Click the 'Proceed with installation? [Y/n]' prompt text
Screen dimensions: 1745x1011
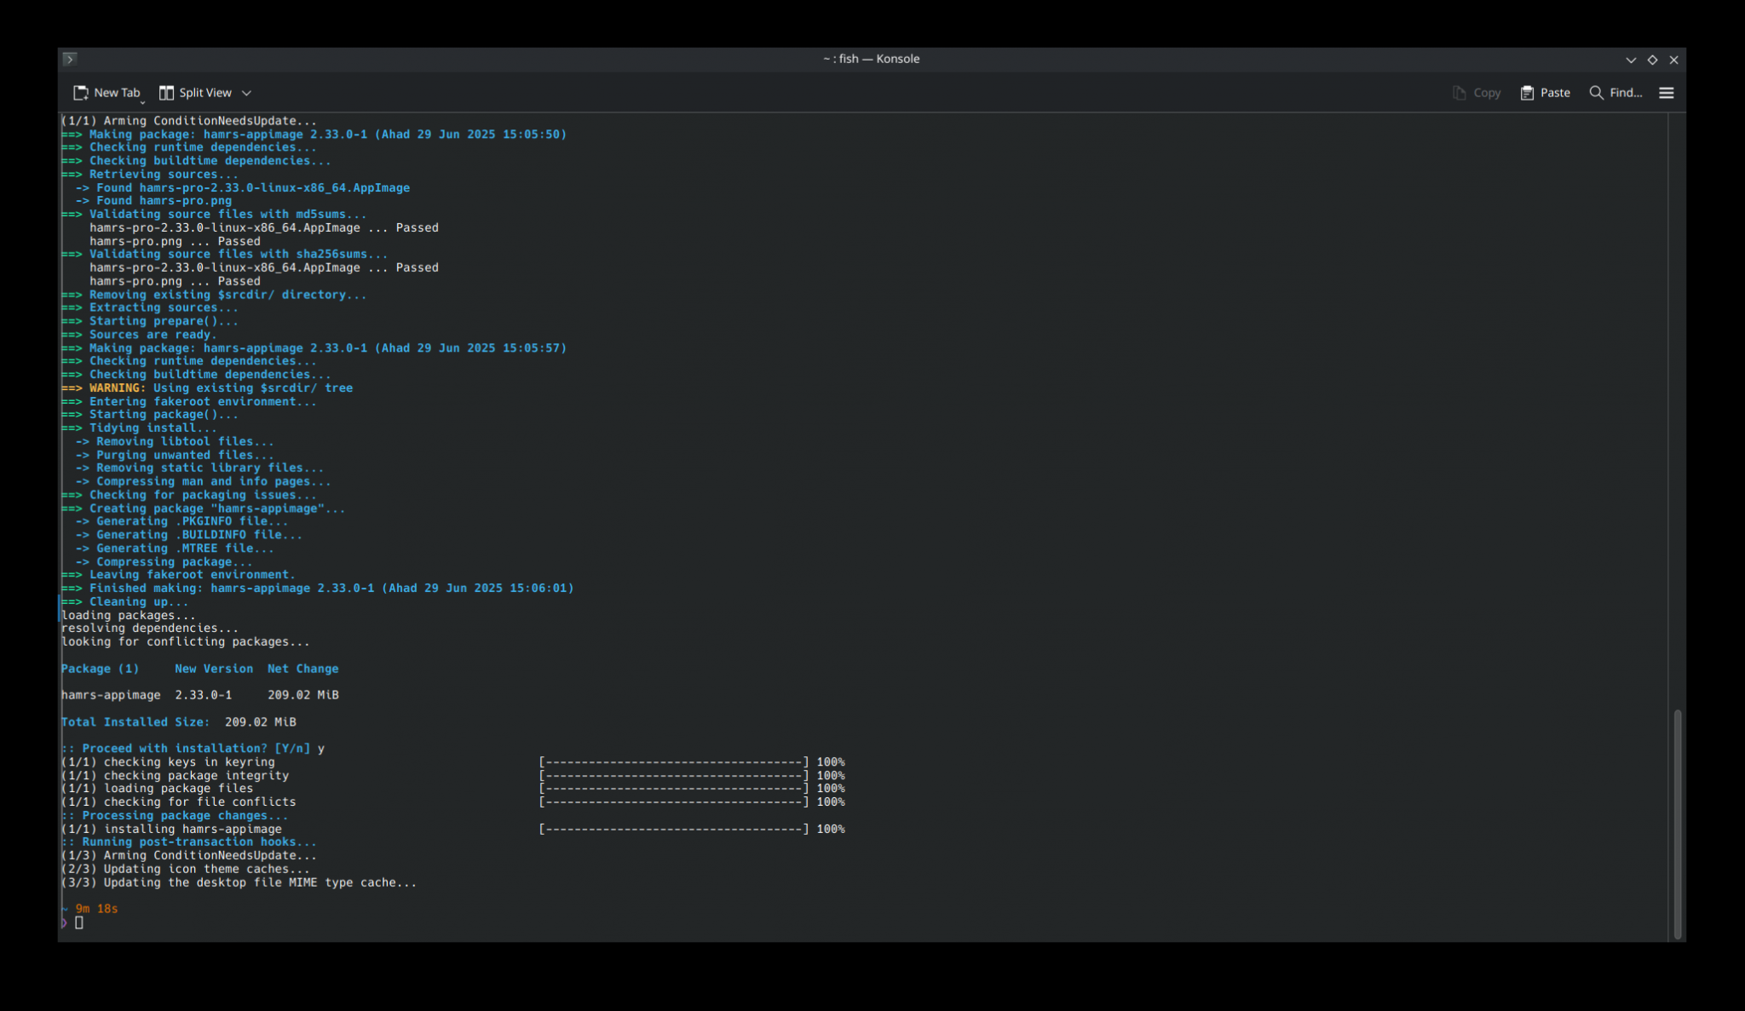tap(192, 748)
